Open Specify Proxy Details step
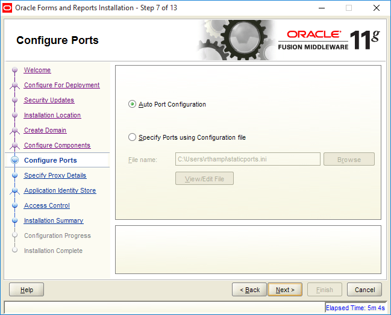 coord(55,175)
